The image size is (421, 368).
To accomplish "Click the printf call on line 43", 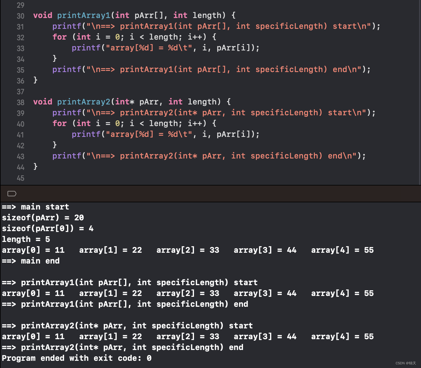I will (67, 156).
